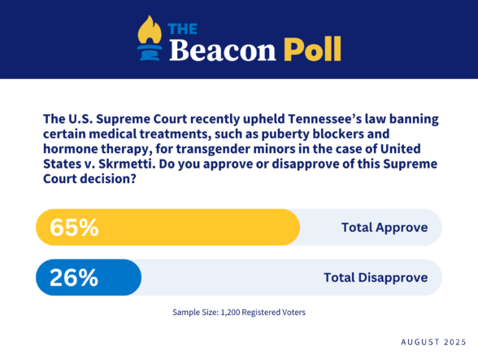Image resolution: width=478 pixels, height=359 pixels.
Task: Click the 65% approve percentage label
Action: [x=74, y=227]
